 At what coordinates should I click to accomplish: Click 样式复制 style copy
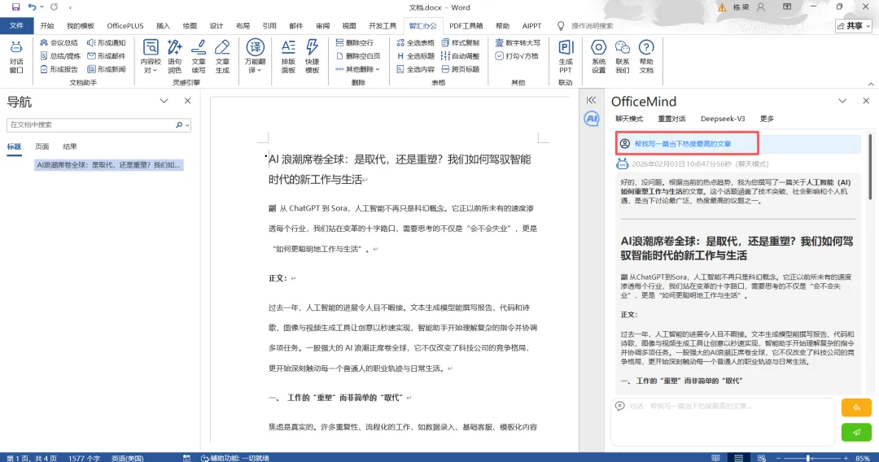tap(460, 42)
